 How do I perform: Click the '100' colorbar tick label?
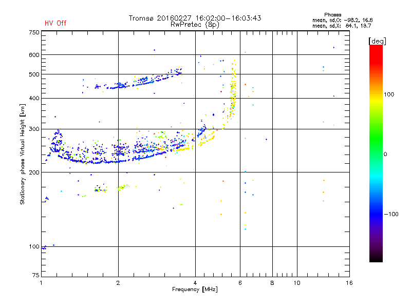(x=389, y=94)
